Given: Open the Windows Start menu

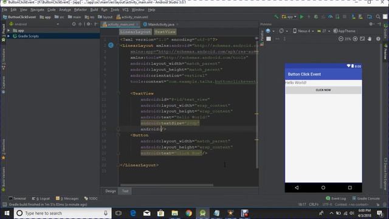Looking at the screenshot, I should pos(7,213).
